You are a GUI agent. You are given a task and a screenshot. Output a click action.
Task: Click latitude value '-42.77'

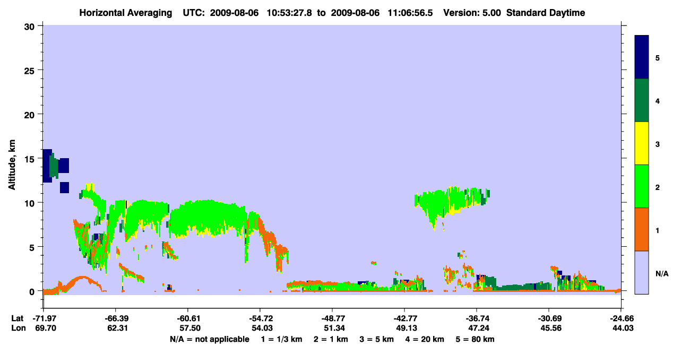[x=404, y=318]
